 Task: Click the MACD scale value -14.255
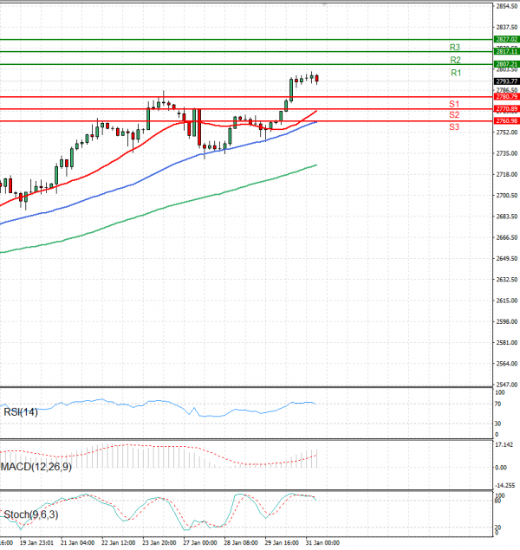[x=505, y=486]
